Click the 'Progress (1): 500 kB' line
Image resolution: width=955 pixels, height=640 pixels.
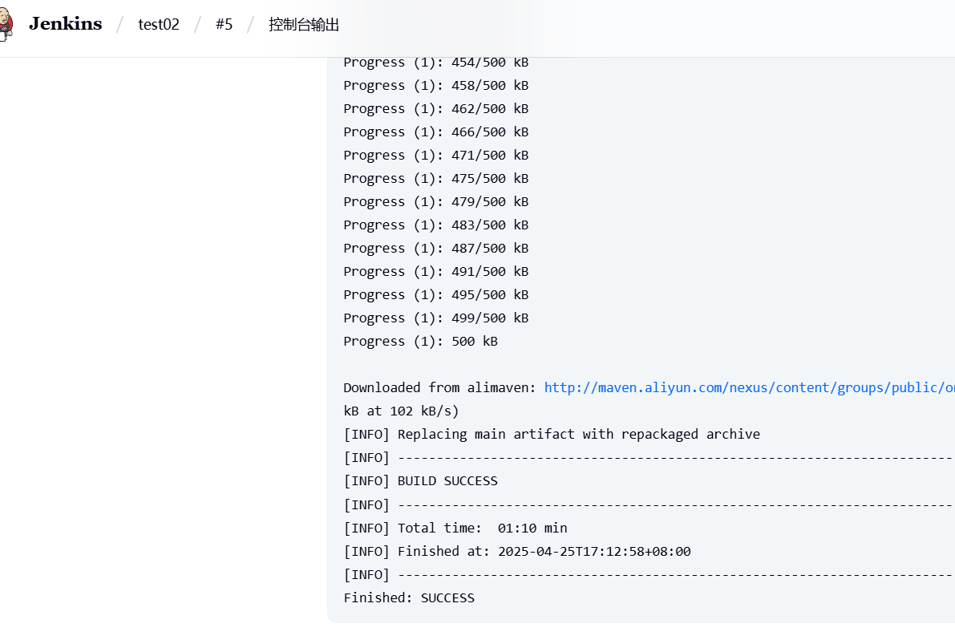coord(420,341)
